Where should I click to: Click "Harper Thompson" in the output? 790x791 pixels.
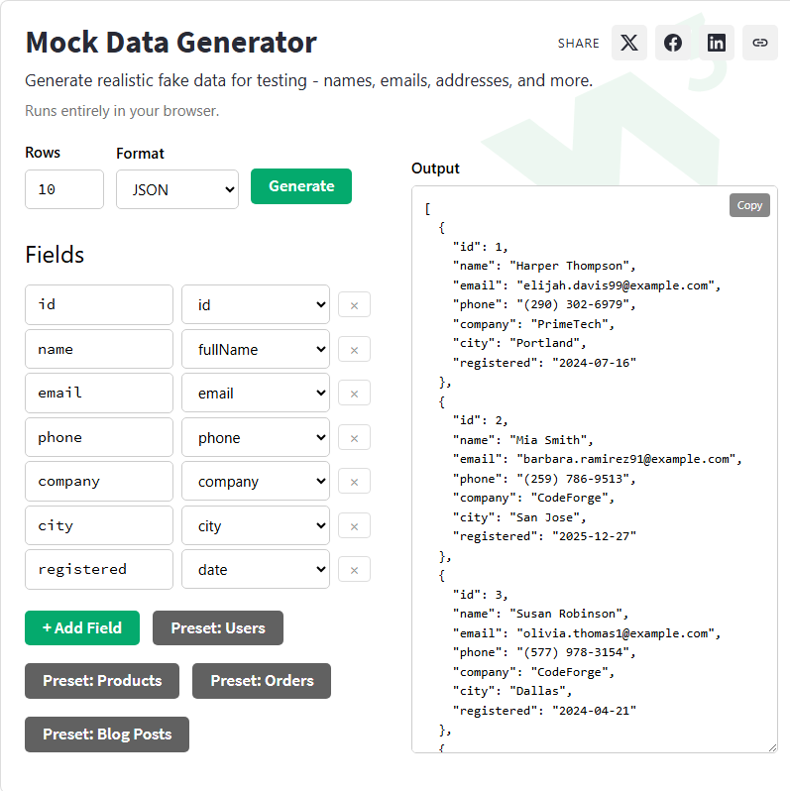pos(570,266)
